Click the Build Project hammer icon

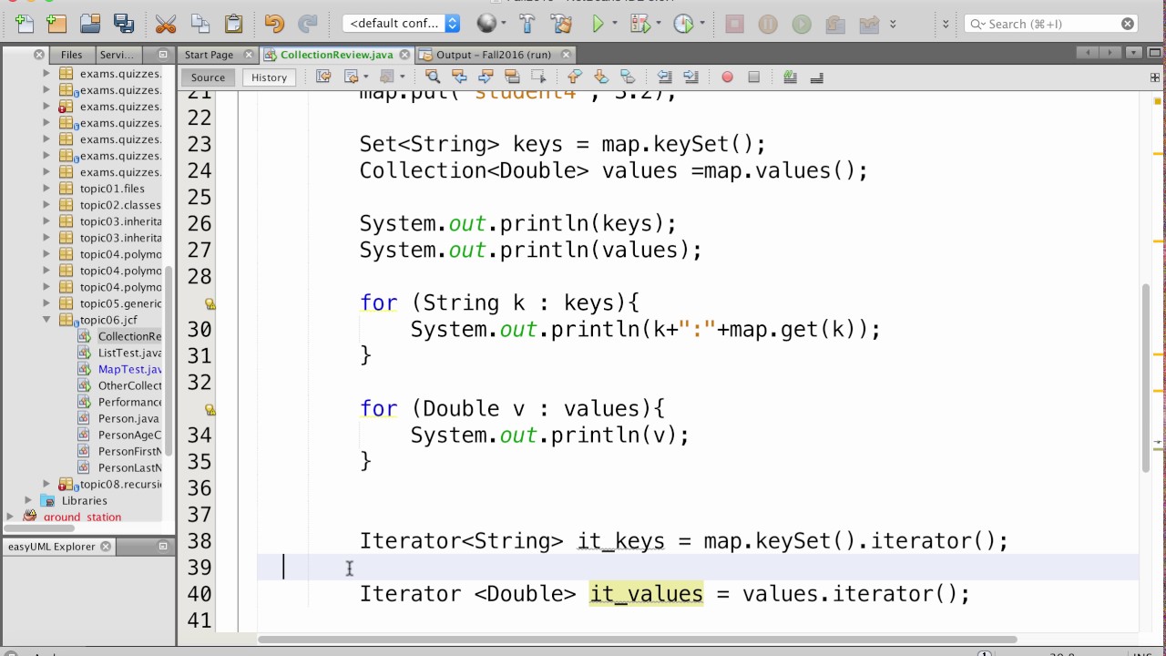click(527, 24)
